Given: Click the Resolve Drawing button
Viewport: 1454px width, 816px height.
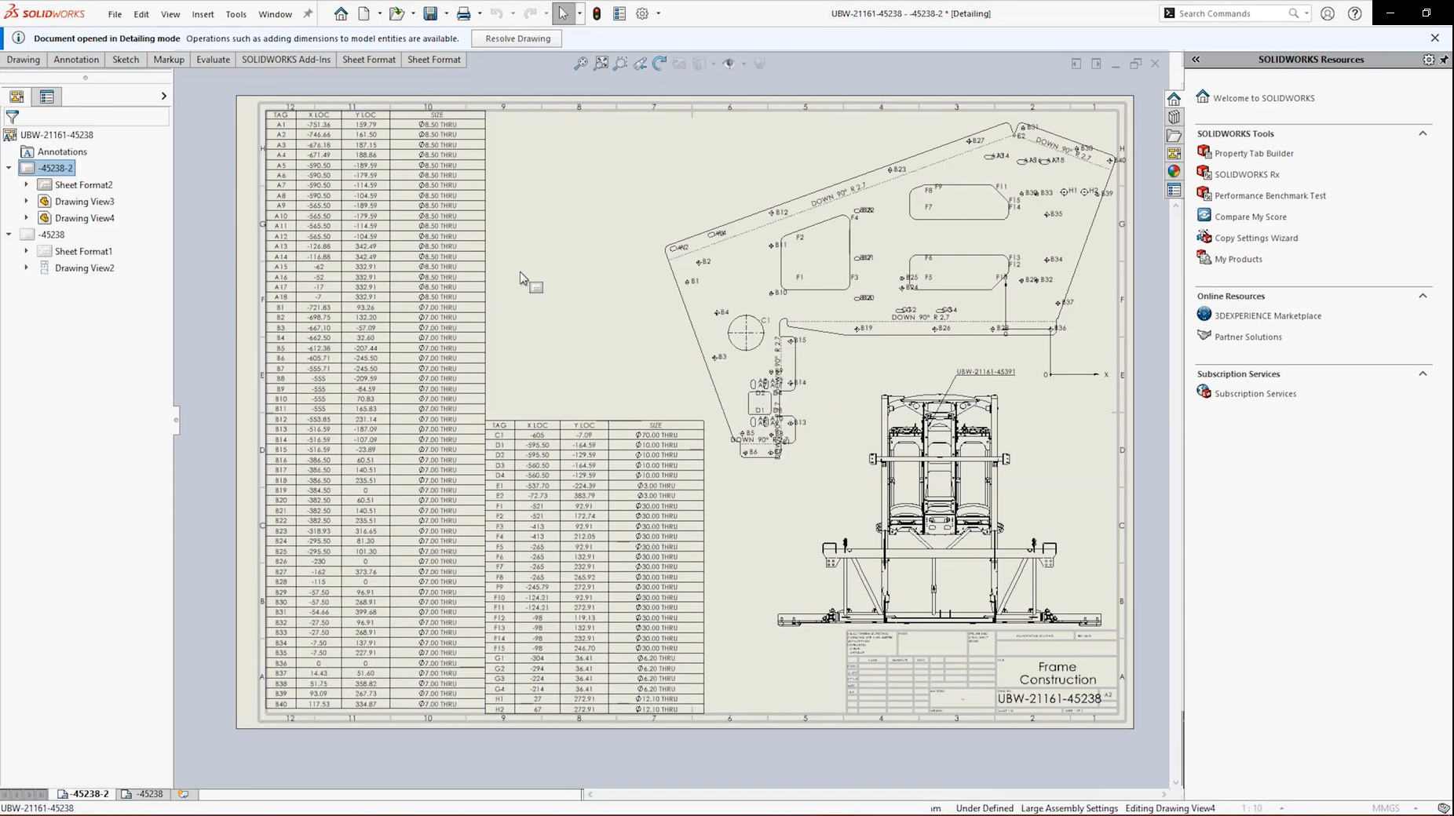Looking at the screenshot, I should (x=517, y=38).
